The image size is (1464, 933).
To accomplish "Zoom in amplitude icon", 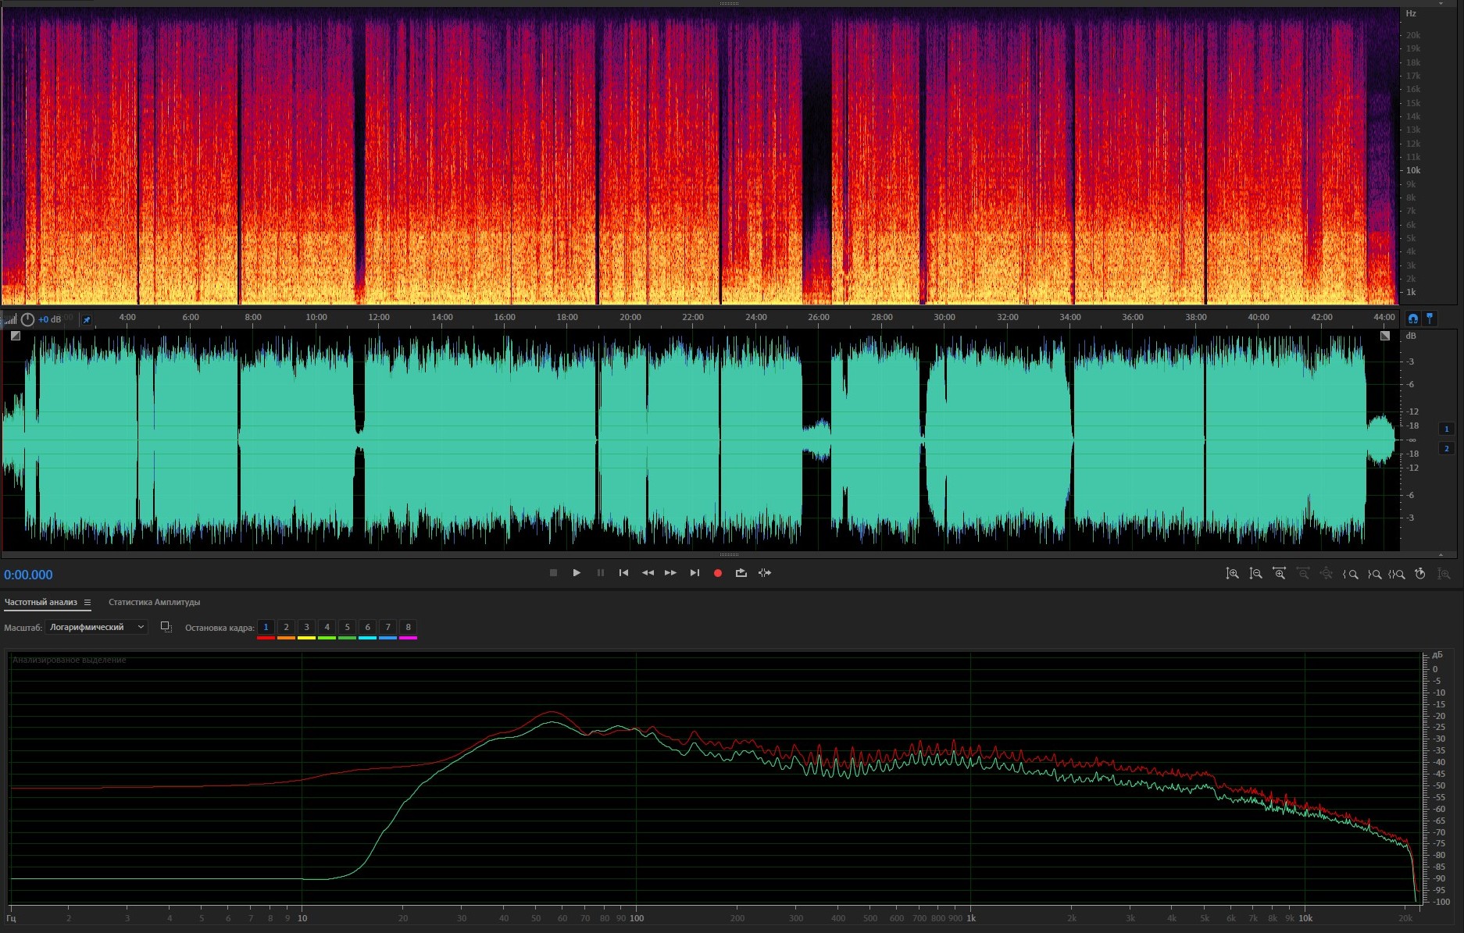I will (x=1232, y=574).
